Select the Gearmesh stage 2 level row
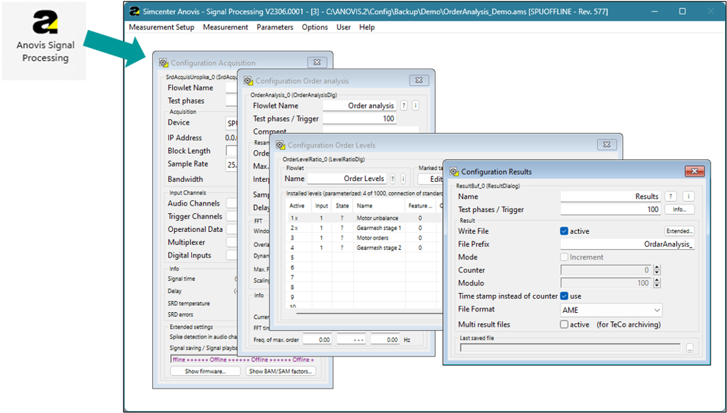 click(x=364, y=248)
